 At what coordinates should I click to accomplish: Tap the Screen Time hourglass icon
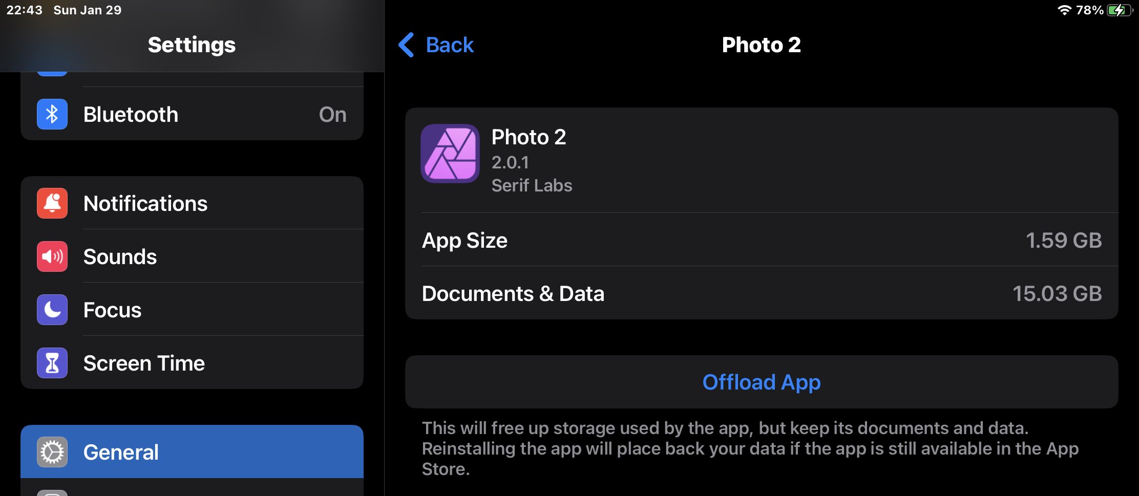click(x=52, y=363)
